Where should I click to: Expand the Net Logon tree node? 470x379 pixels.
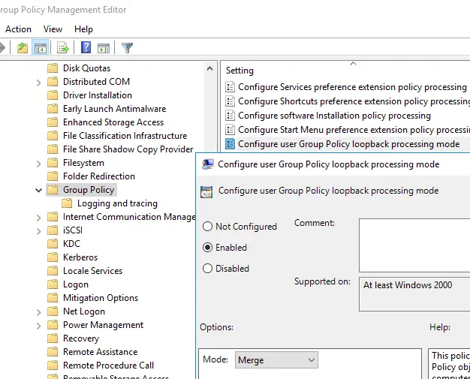click(39, 312)
